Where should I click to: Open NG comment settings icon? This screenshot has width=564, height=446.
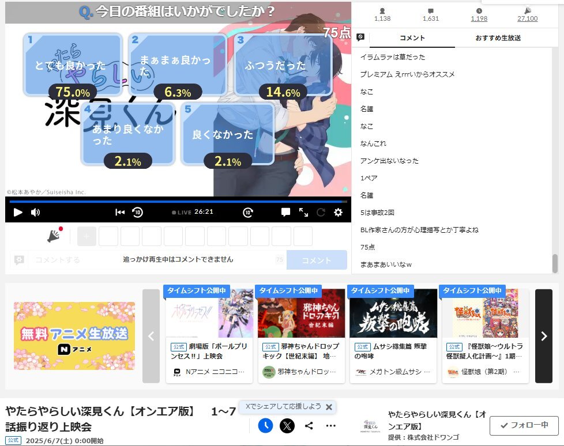point(360,37)
